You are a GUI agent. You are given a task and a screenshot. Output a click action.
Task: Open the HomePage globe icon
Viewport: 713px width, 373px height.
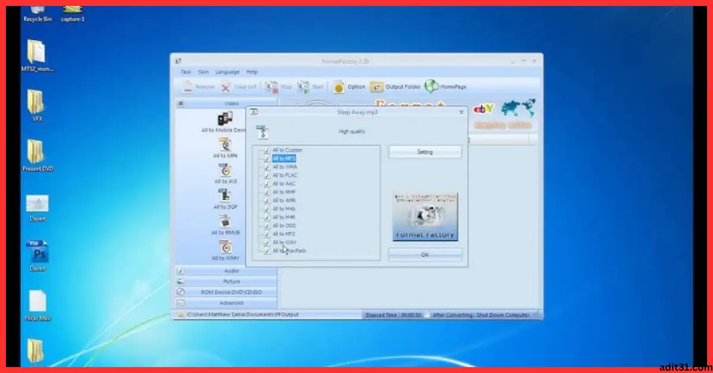point(432,87)
